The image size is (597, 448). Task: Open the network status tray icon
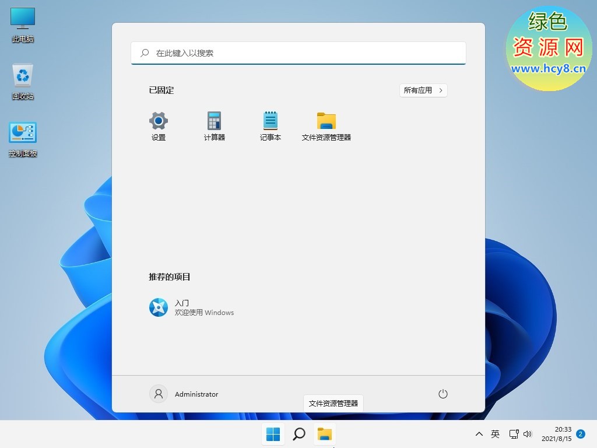pyautogui.click(x=514, y=434)
